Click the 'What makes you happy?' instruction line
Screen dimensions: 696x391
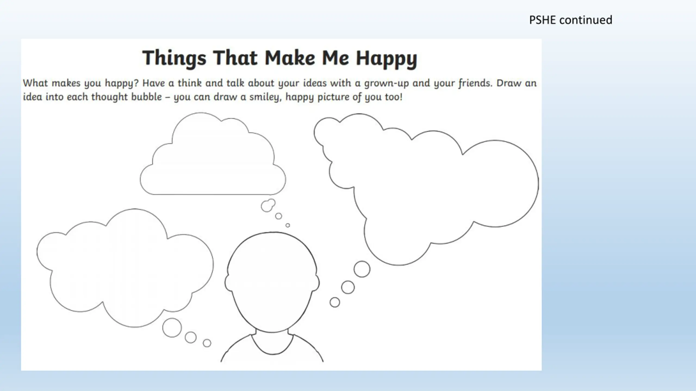pyautogui.click(x=280, y=83)
